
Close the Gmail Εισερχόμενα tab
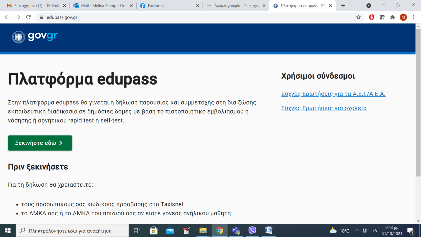64,6
